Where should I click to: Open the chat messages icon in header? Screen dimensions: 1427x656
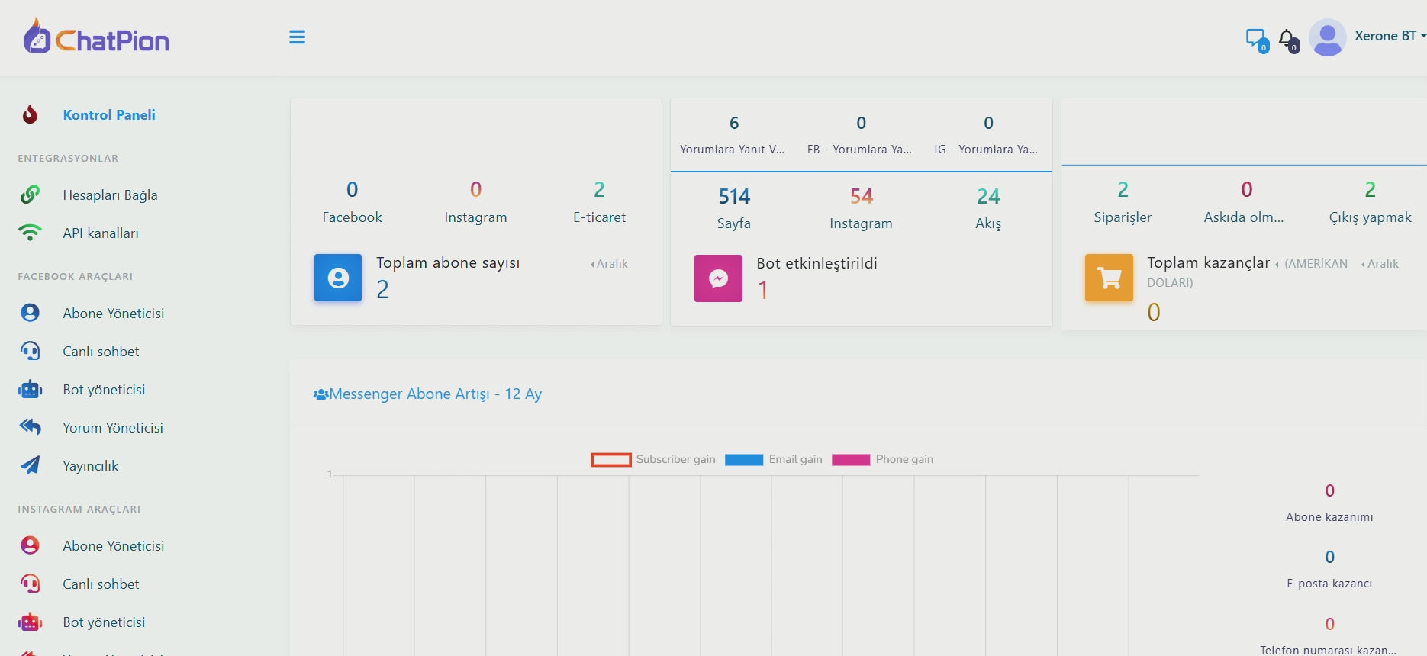(1255, 38)
